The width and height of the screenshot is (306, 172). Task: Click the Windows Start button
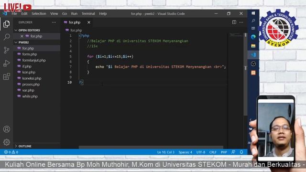click(253, 13)
